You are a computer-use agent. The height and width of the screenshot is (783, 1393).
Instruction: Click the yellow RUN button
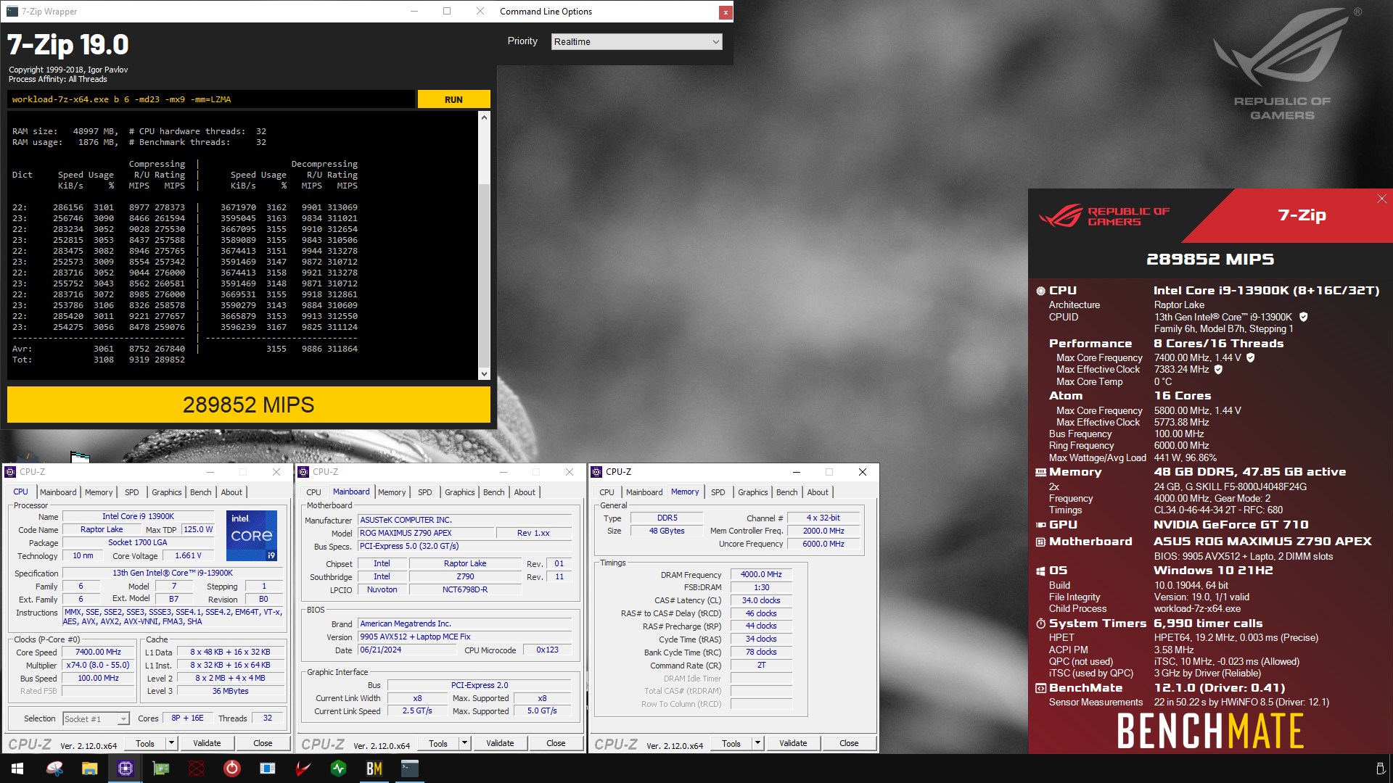tap(453, 99)
